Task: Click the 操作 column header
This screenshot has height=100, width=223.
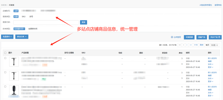Action: [x=210, y=53]
